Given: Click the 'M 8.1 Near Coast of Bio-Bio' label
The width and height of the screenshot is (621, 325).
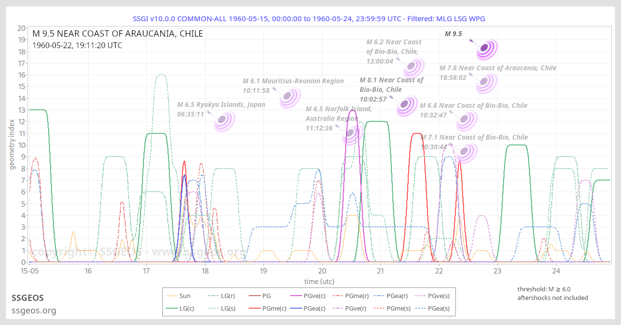Looking at the screenshot, I should [391, 80].
